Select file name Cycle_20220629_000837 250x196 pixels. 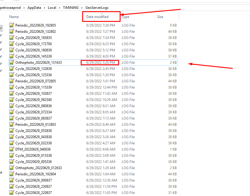(x=33, y=180)
